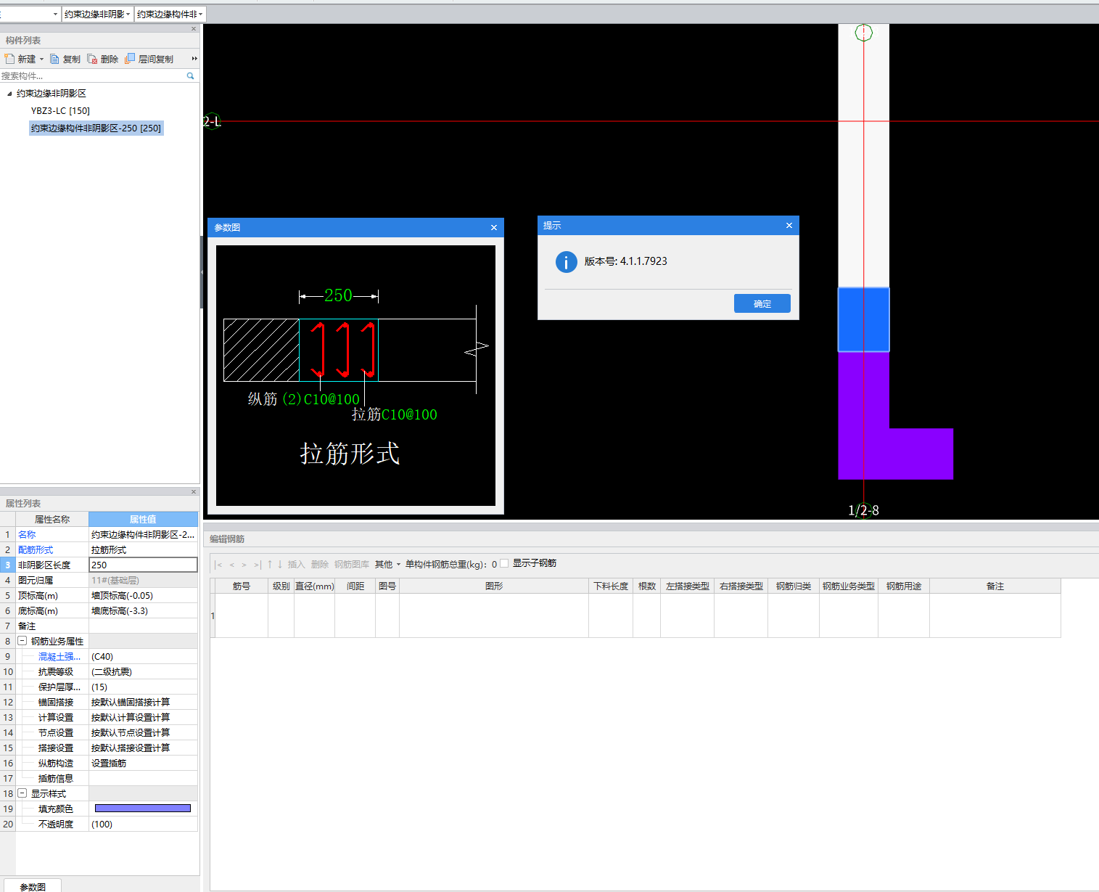Click the 筋号 column header
The image size is (1099, 892).
(x=242, y=586)
